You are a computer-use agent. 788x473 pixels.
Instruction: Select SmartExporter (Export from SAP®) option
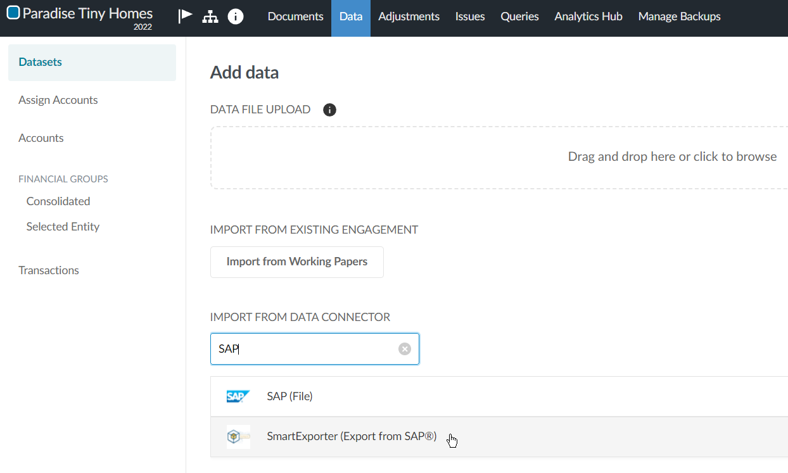352,436
